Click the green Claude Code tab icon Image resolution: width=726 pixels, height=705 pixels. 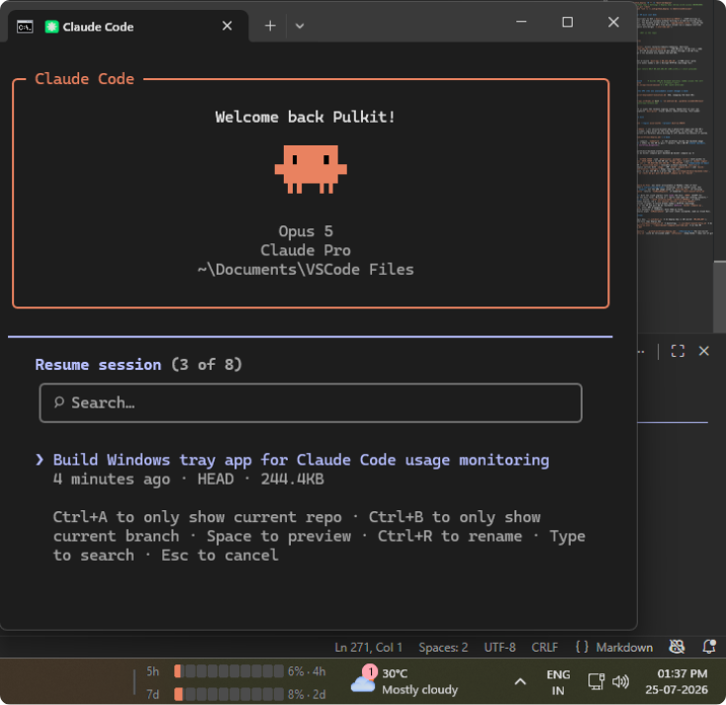(51, 27)
